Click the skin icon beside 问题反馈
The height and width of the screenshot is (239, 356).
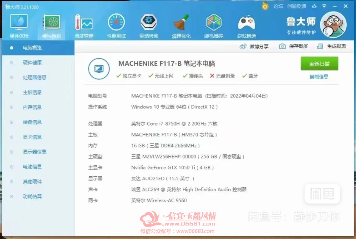314,6
